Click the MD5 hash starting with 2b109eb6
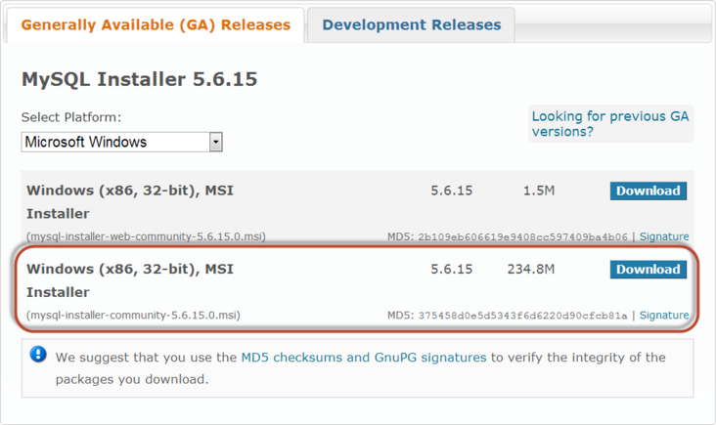This screenshot has height=425, width=716. (522, 236)
